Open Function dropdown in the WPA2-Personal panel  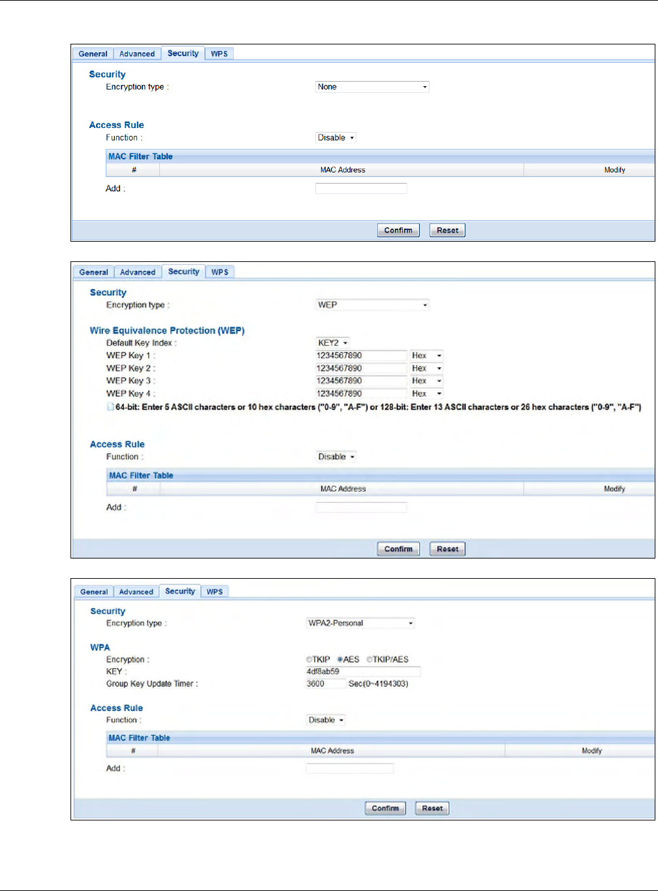tap(326, 720)
